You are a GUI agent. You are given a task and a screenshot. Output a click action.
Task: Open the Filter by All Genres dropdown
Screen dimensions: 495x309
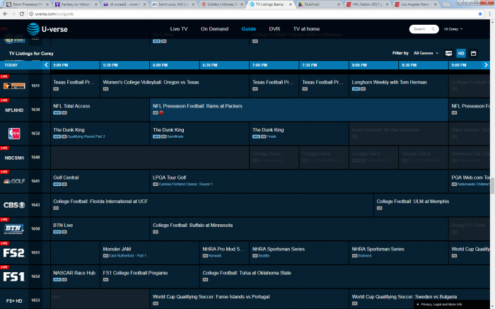[x=426, y=53]
